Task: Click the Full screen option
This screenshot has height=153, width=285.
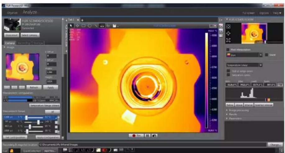Action: tap(248, 13)
